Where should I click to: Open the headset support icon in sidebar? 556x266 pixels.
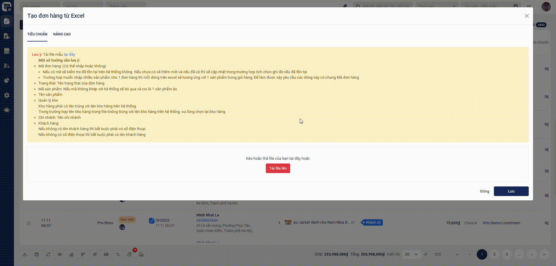coord(7,110)
